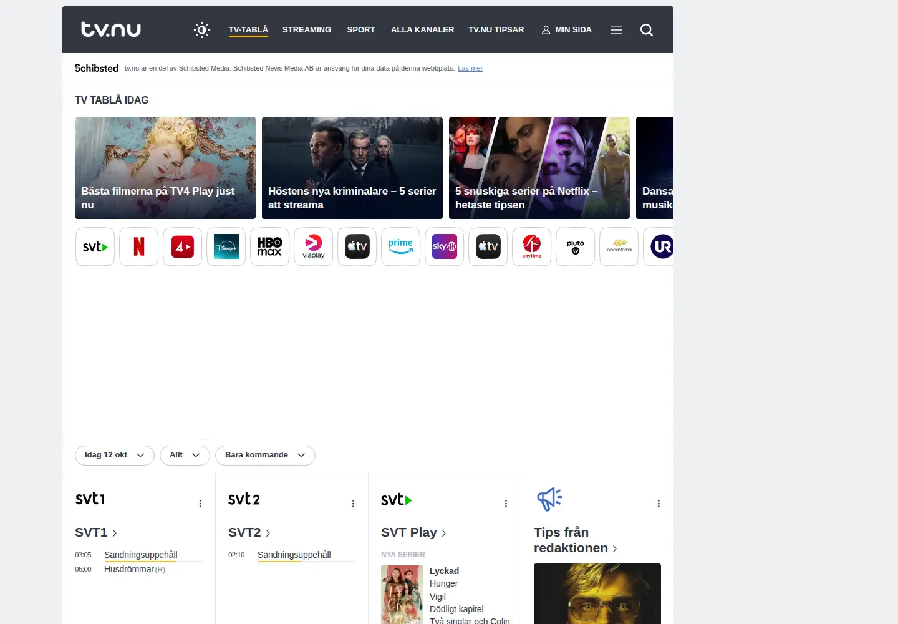Open the SPORT nav item
Screen dimensions: 898x624
[x=361, y=30]
